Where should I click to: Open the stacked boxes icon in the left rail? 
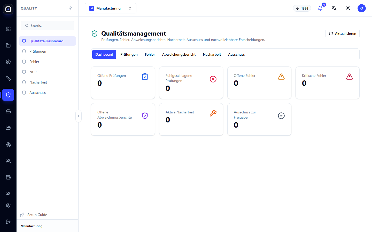pyautogui.click(x=8, y=144)
